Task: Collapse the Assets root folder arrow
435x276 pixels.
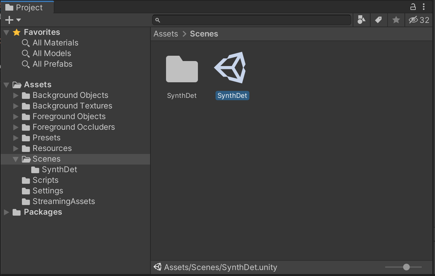Action: pos(6,85)
